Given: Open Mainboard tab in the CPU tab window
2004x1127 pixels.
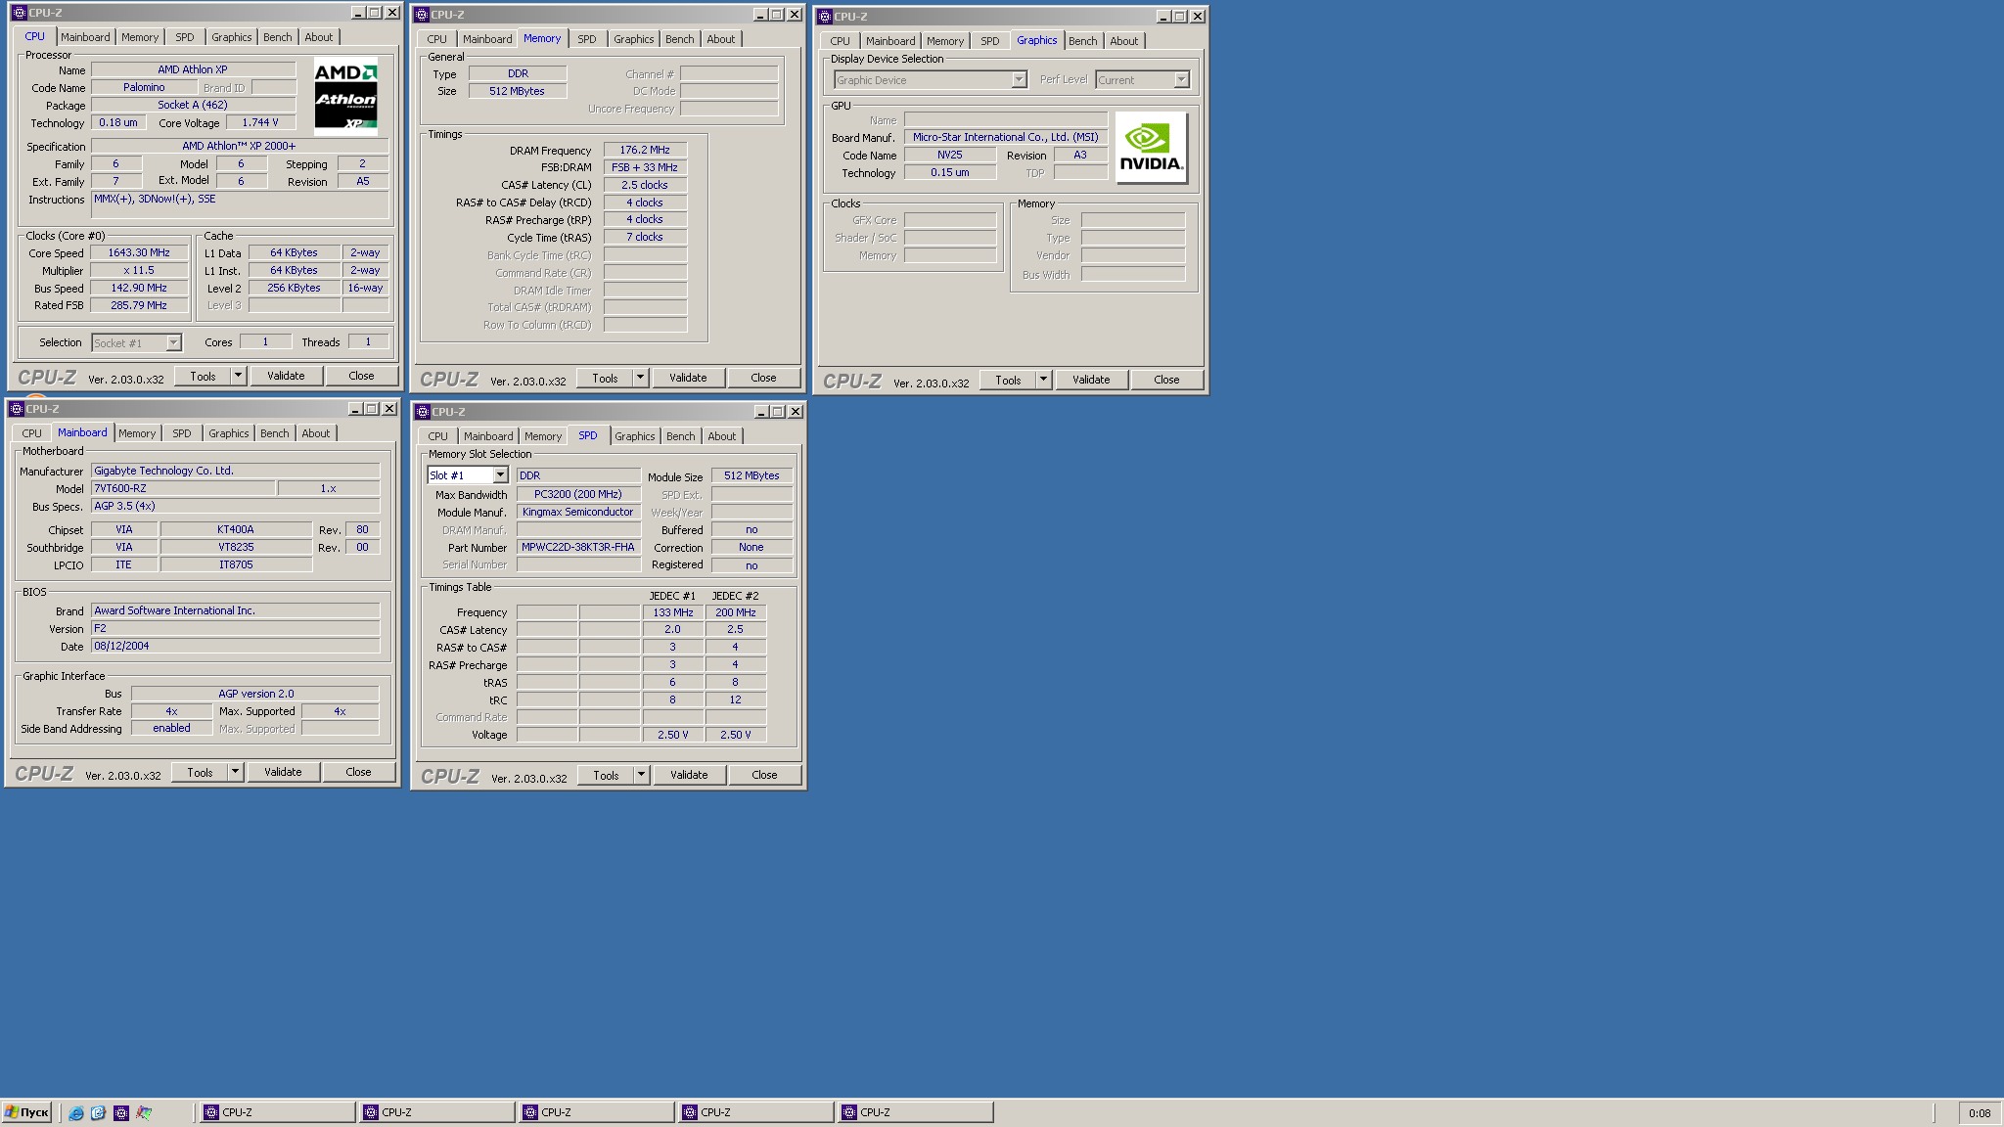Looking at the screenshot, I should (85, 37).
